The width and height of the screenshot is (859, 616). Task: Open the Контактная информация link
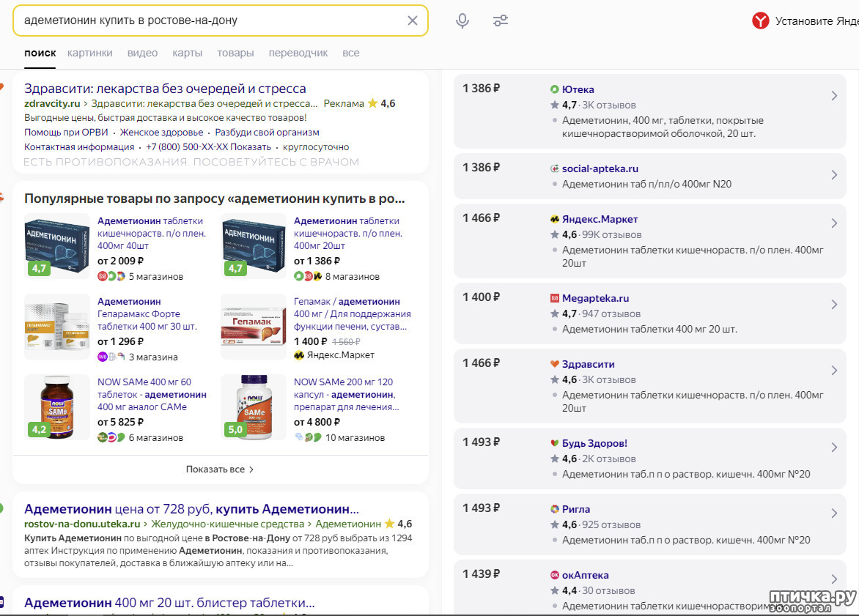79,147
